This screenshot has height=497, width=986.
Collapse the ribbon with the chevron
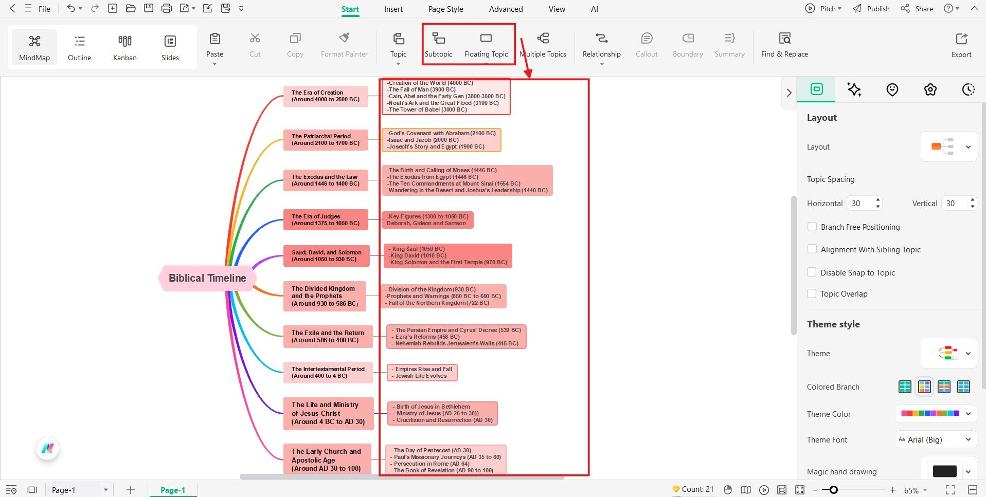pyautogui.click(x=974, y=8)
